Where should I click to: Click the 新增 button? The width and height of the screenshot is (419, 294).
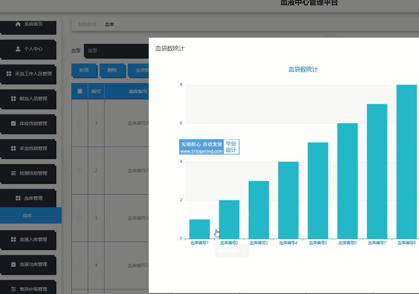84,70
